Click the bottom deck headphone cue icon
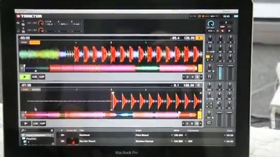The image size is (280, 157). pyautogui.click(x=209, y=123)
